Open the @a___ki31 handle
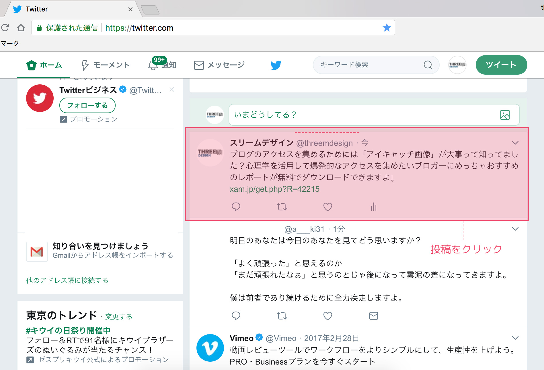 pos(304,229)
